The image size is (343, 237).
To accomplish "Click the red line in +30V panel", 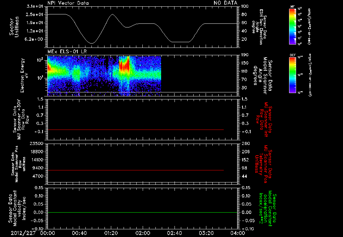I will (136, 130).
